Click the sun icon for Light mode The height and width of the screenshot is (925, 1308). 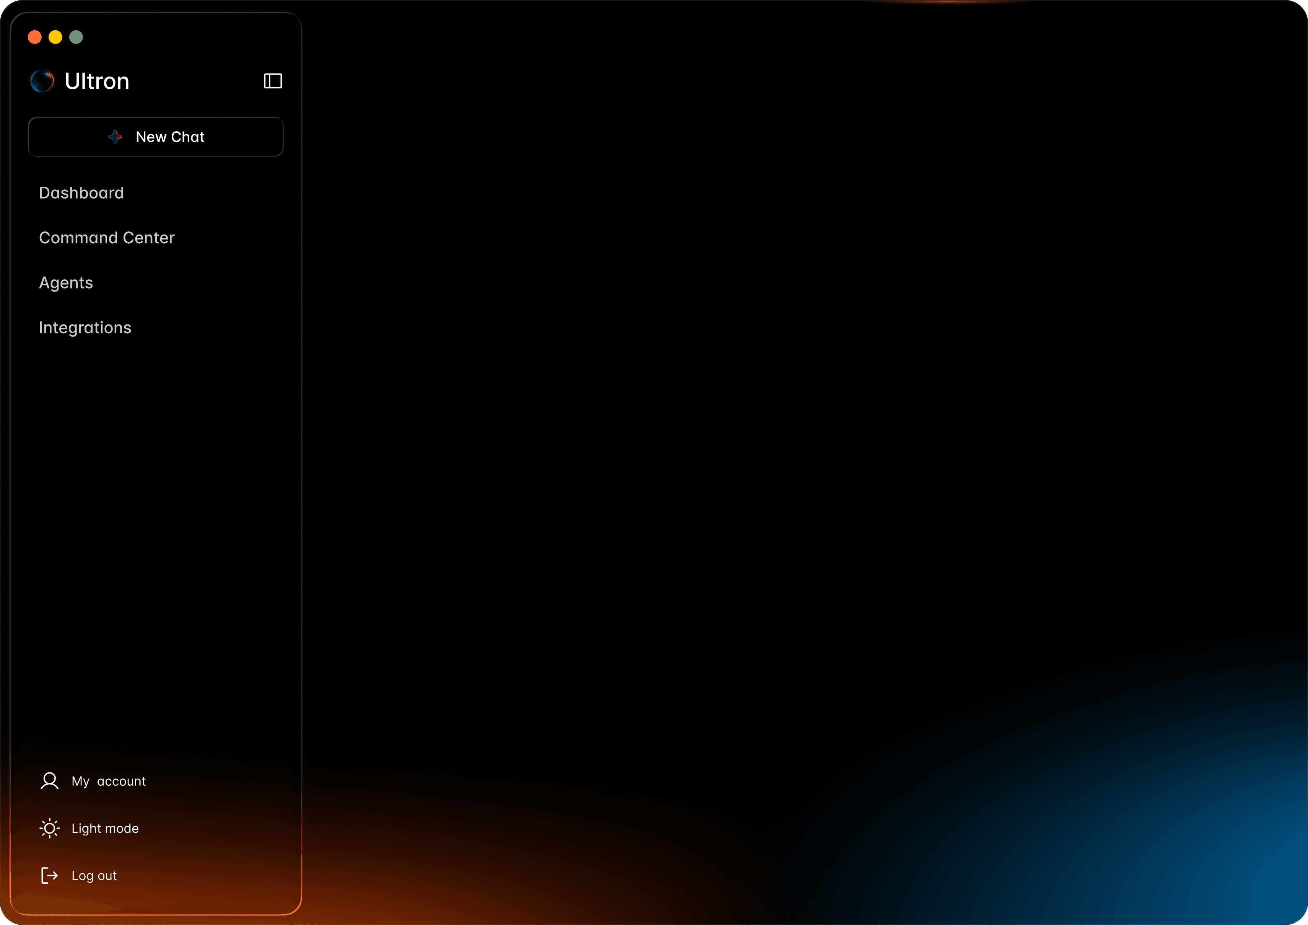(x=50, y=828)
